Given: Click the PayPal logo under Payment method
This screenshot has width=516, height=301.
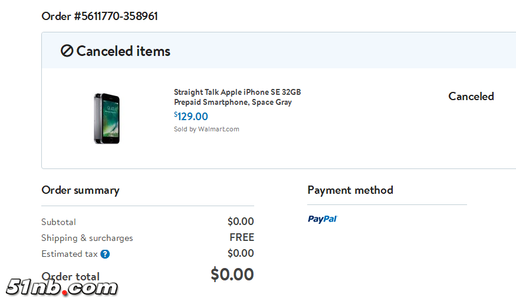Looking at the screenshot, I should pos(322,219).
